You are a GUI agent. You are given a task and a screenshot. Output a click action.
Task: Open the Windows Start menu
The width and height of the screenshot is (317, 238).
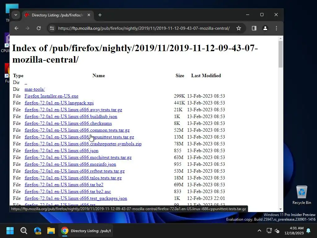[10, 231]
